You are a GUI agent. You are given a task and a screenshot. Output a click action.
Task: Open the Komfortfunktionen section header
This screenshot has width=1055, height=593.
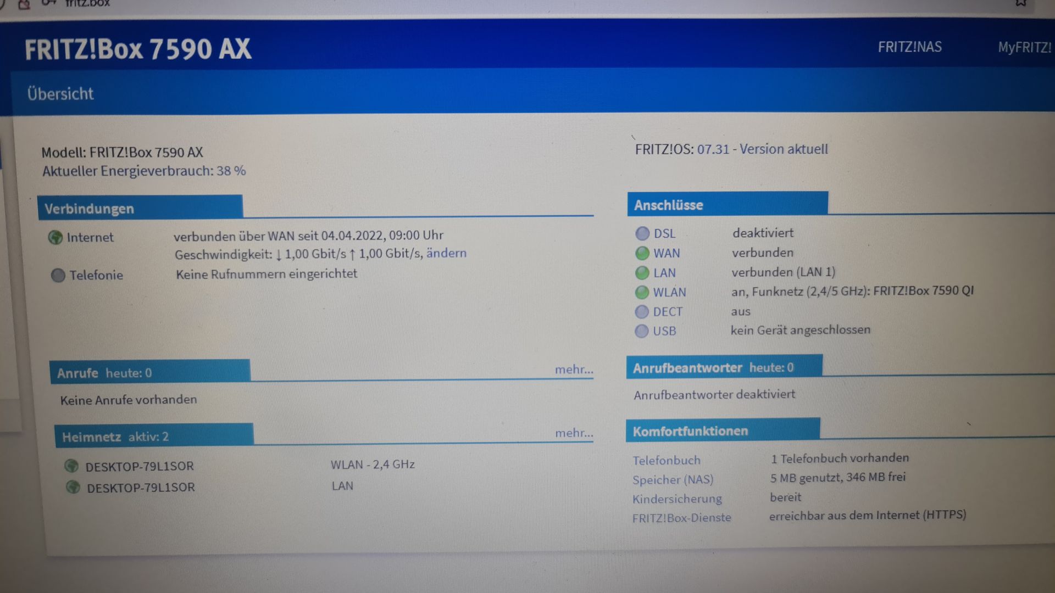[723, 430]
